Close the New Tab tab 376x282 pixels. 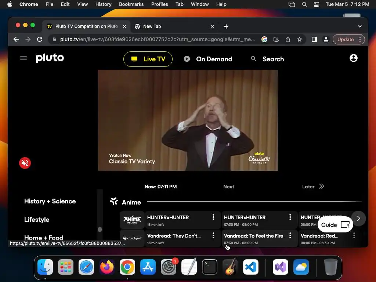212,26
